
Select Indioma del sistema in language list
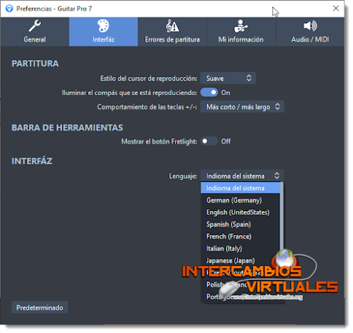pos(240,188)
